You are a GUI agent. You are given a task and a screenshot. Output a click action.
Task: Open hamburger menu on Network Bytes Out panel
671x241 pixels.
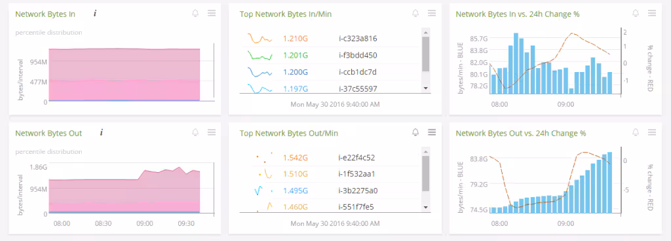pyautogui.click(x=212, y=132)
